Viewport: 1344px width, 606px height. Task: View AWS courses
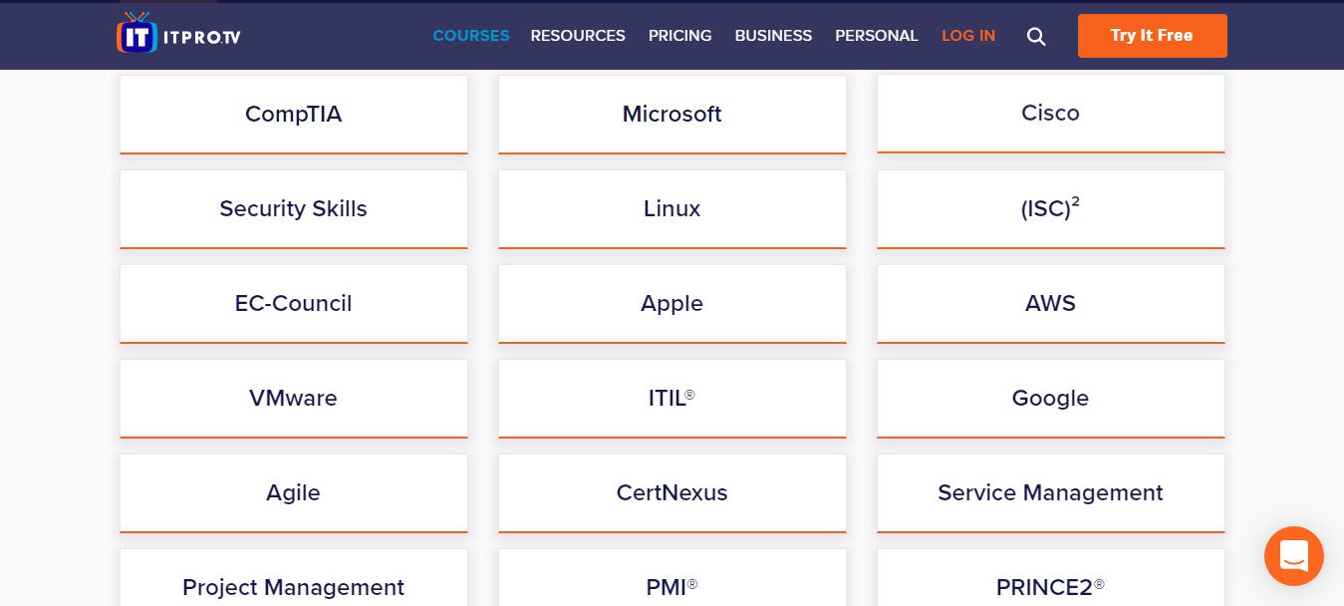[1050, 303]
